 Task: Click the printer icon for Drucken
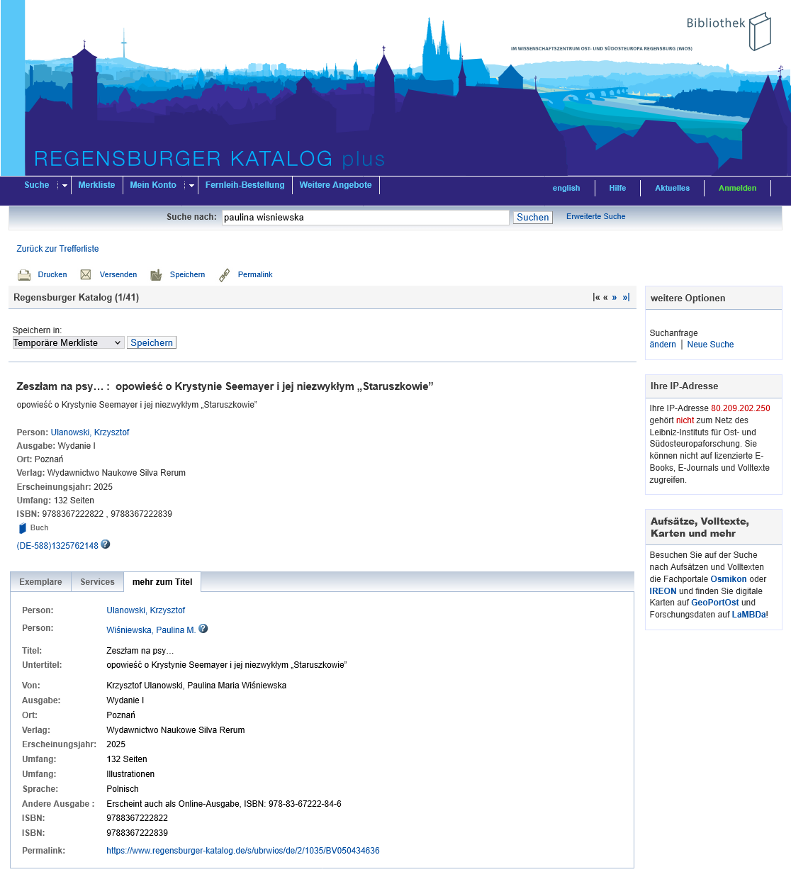(x=24, y=275)
